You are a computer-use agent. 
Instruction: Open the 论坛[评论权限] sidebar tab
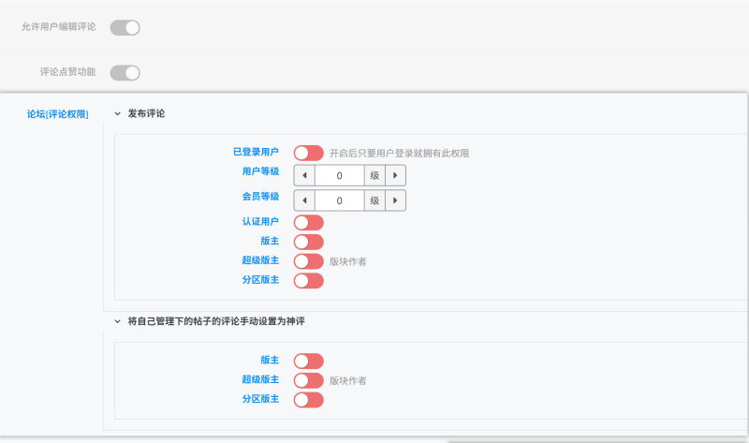click(58, 114)
